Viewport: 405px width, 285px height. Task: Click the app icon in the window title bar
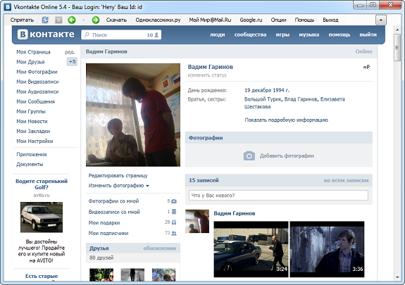point(8,7)
